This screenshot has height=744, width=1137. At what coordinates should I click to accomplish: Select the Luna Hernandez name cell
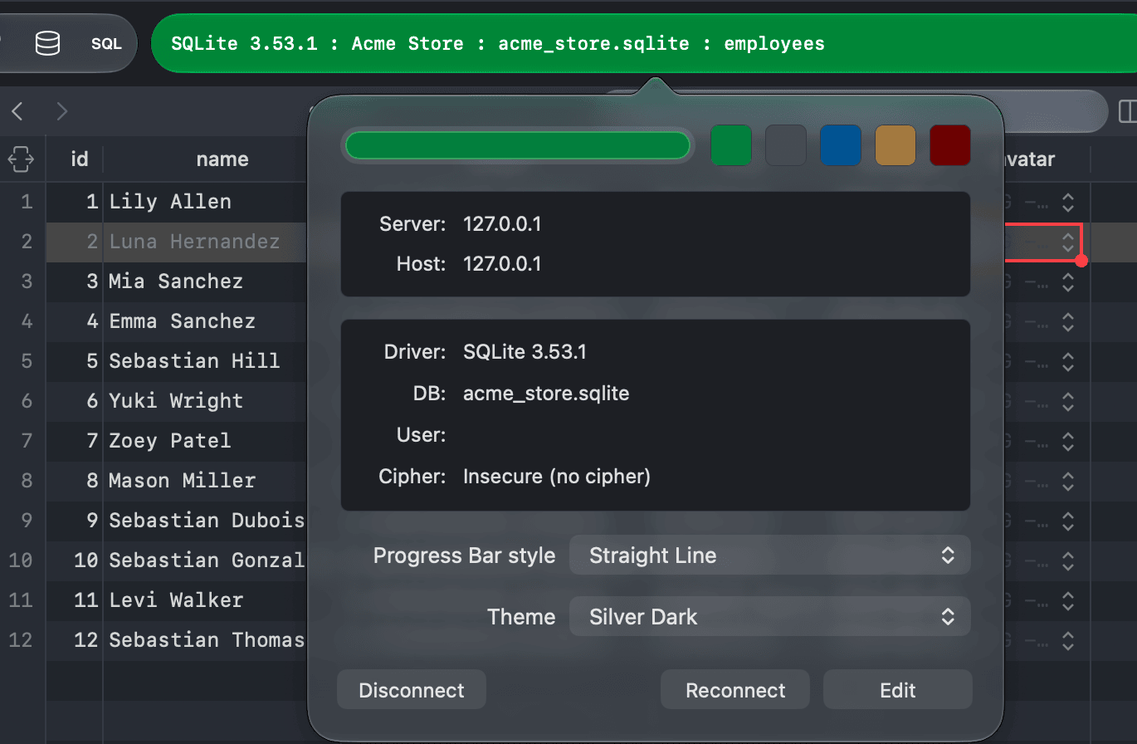(x=206, y=242)
